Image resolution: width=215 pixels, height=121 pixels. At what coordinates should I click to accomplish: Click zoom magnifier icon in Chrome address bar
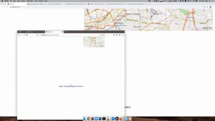[x=204, y=7]
